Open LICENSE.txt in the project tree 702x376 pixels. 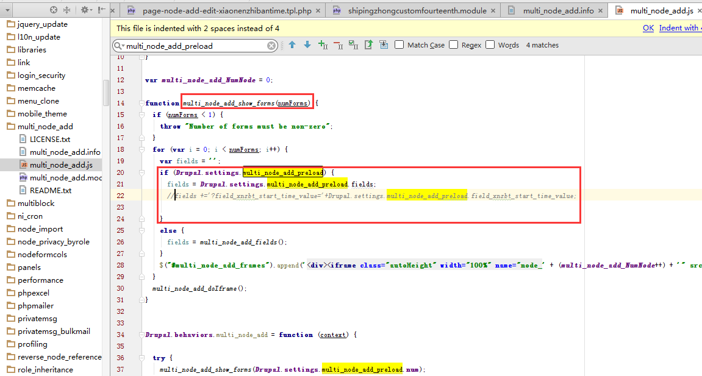[49, 140]
